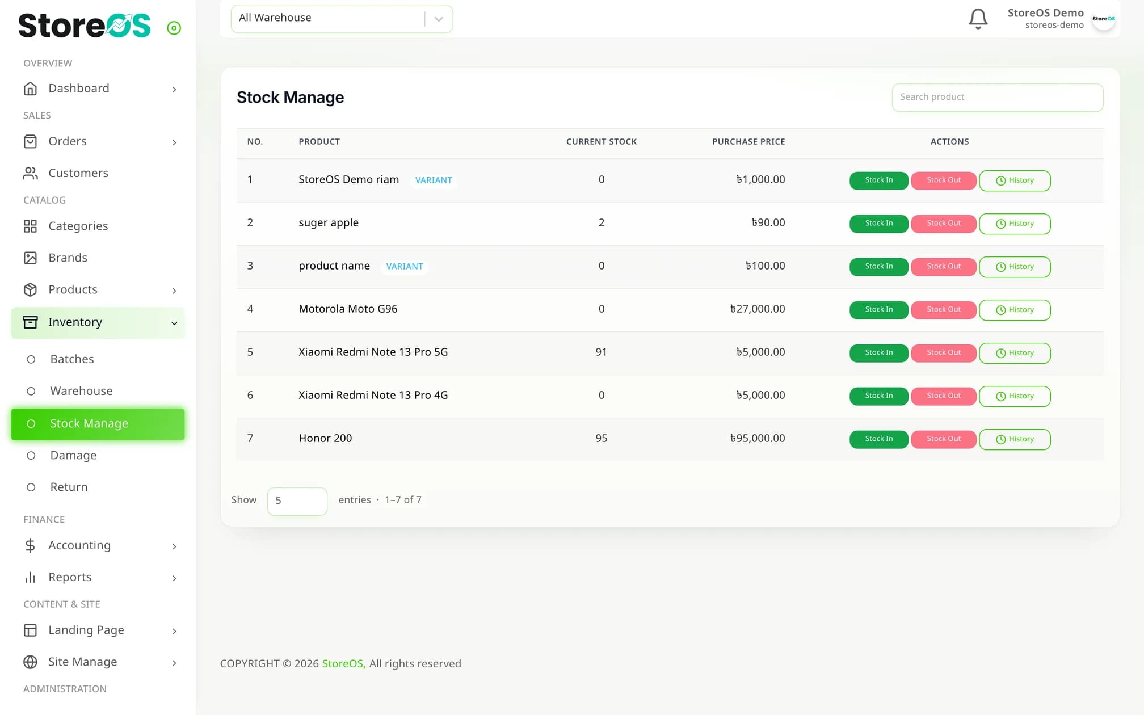Expand the Dashboard menu chevron
Screen dimensions: 1144x715
(x=174, y=90)
